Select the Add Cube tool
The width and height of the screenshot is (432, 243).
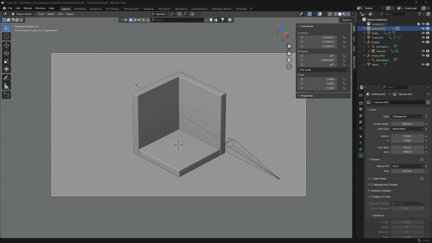click(x=6, y=95)
